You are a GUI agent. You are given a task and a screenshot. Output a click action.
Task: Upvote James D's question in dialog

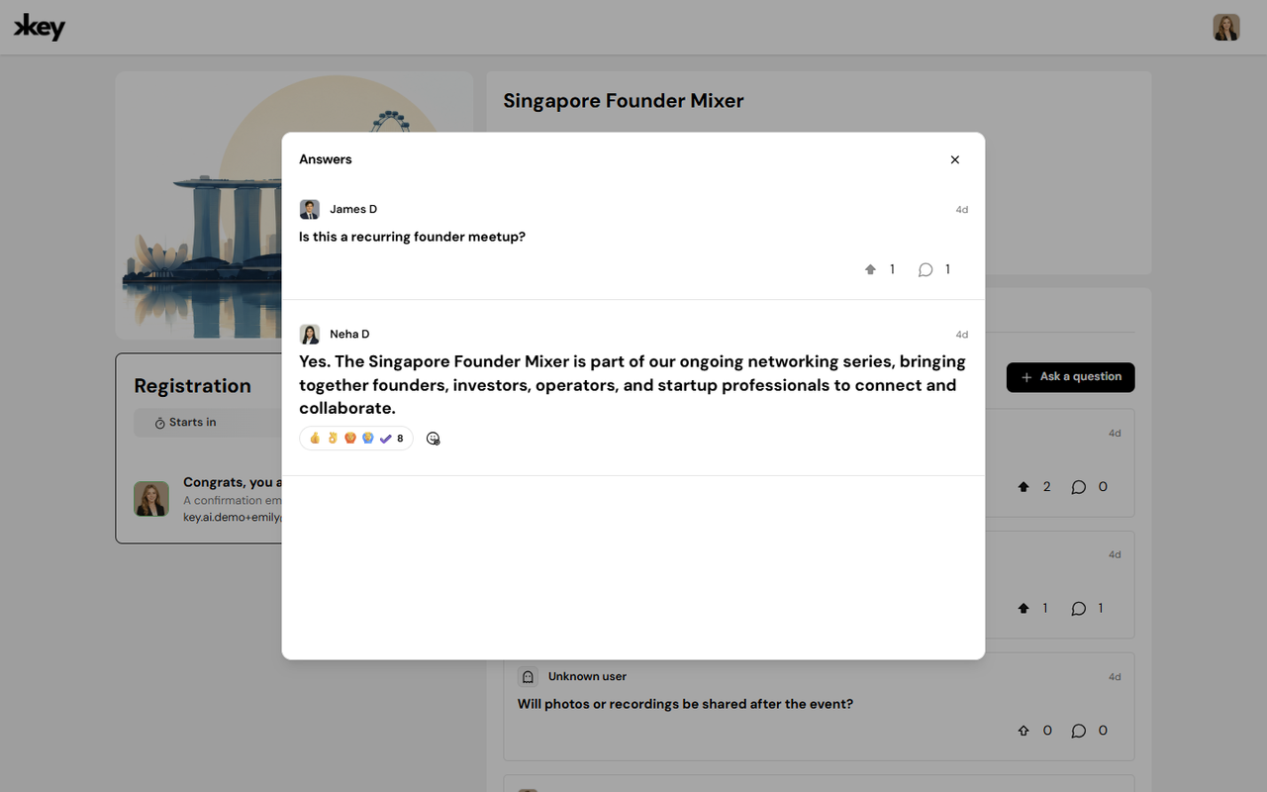[x=871, y=269]
